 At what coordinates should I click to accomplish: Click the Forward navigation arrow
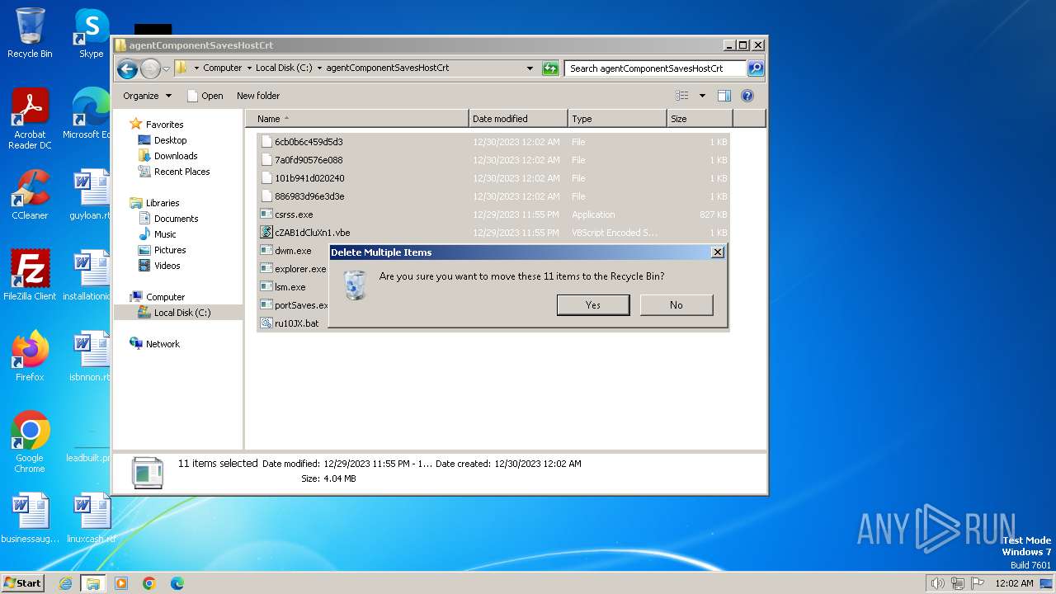150,68
